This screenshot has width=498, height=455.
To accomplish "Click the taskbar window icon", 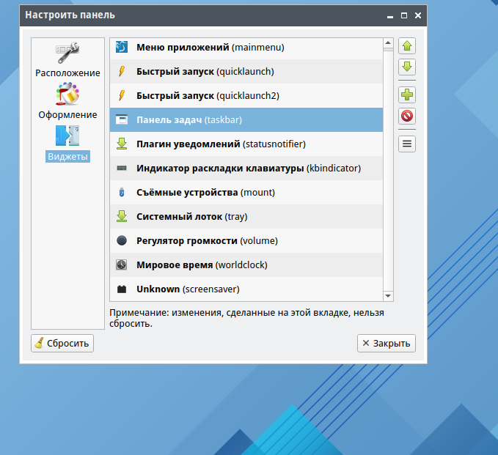I will [x=122, y=119].
